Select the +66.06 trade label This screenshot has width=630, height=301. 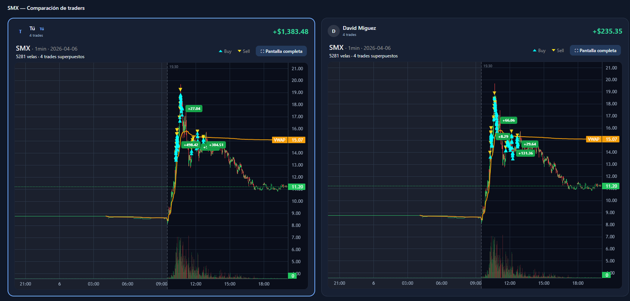click(508, 120)
